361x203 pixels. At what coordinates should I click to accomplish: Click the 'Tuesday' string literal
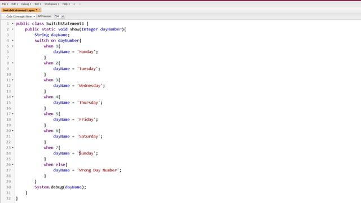[x=87, y=69]
